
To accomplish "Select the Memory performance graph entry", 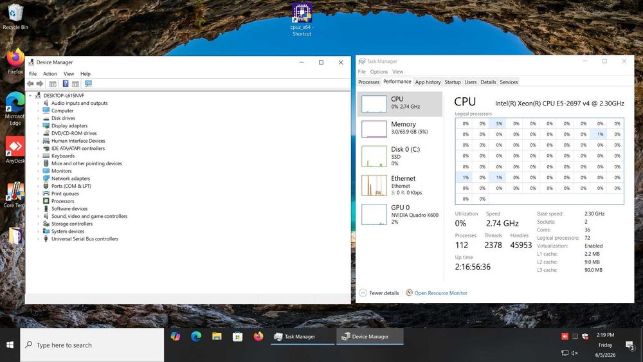I will pyautogui.click(x=400, y=129).
